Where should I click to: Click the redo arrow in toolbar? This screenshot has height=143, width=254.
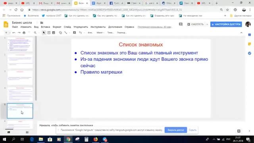point(19,33)
